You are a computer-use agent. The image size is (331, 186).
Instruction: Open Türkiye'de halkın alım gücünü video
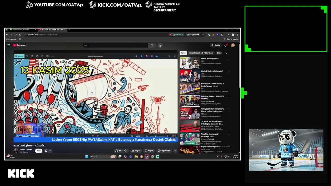(x=213, y=110)
